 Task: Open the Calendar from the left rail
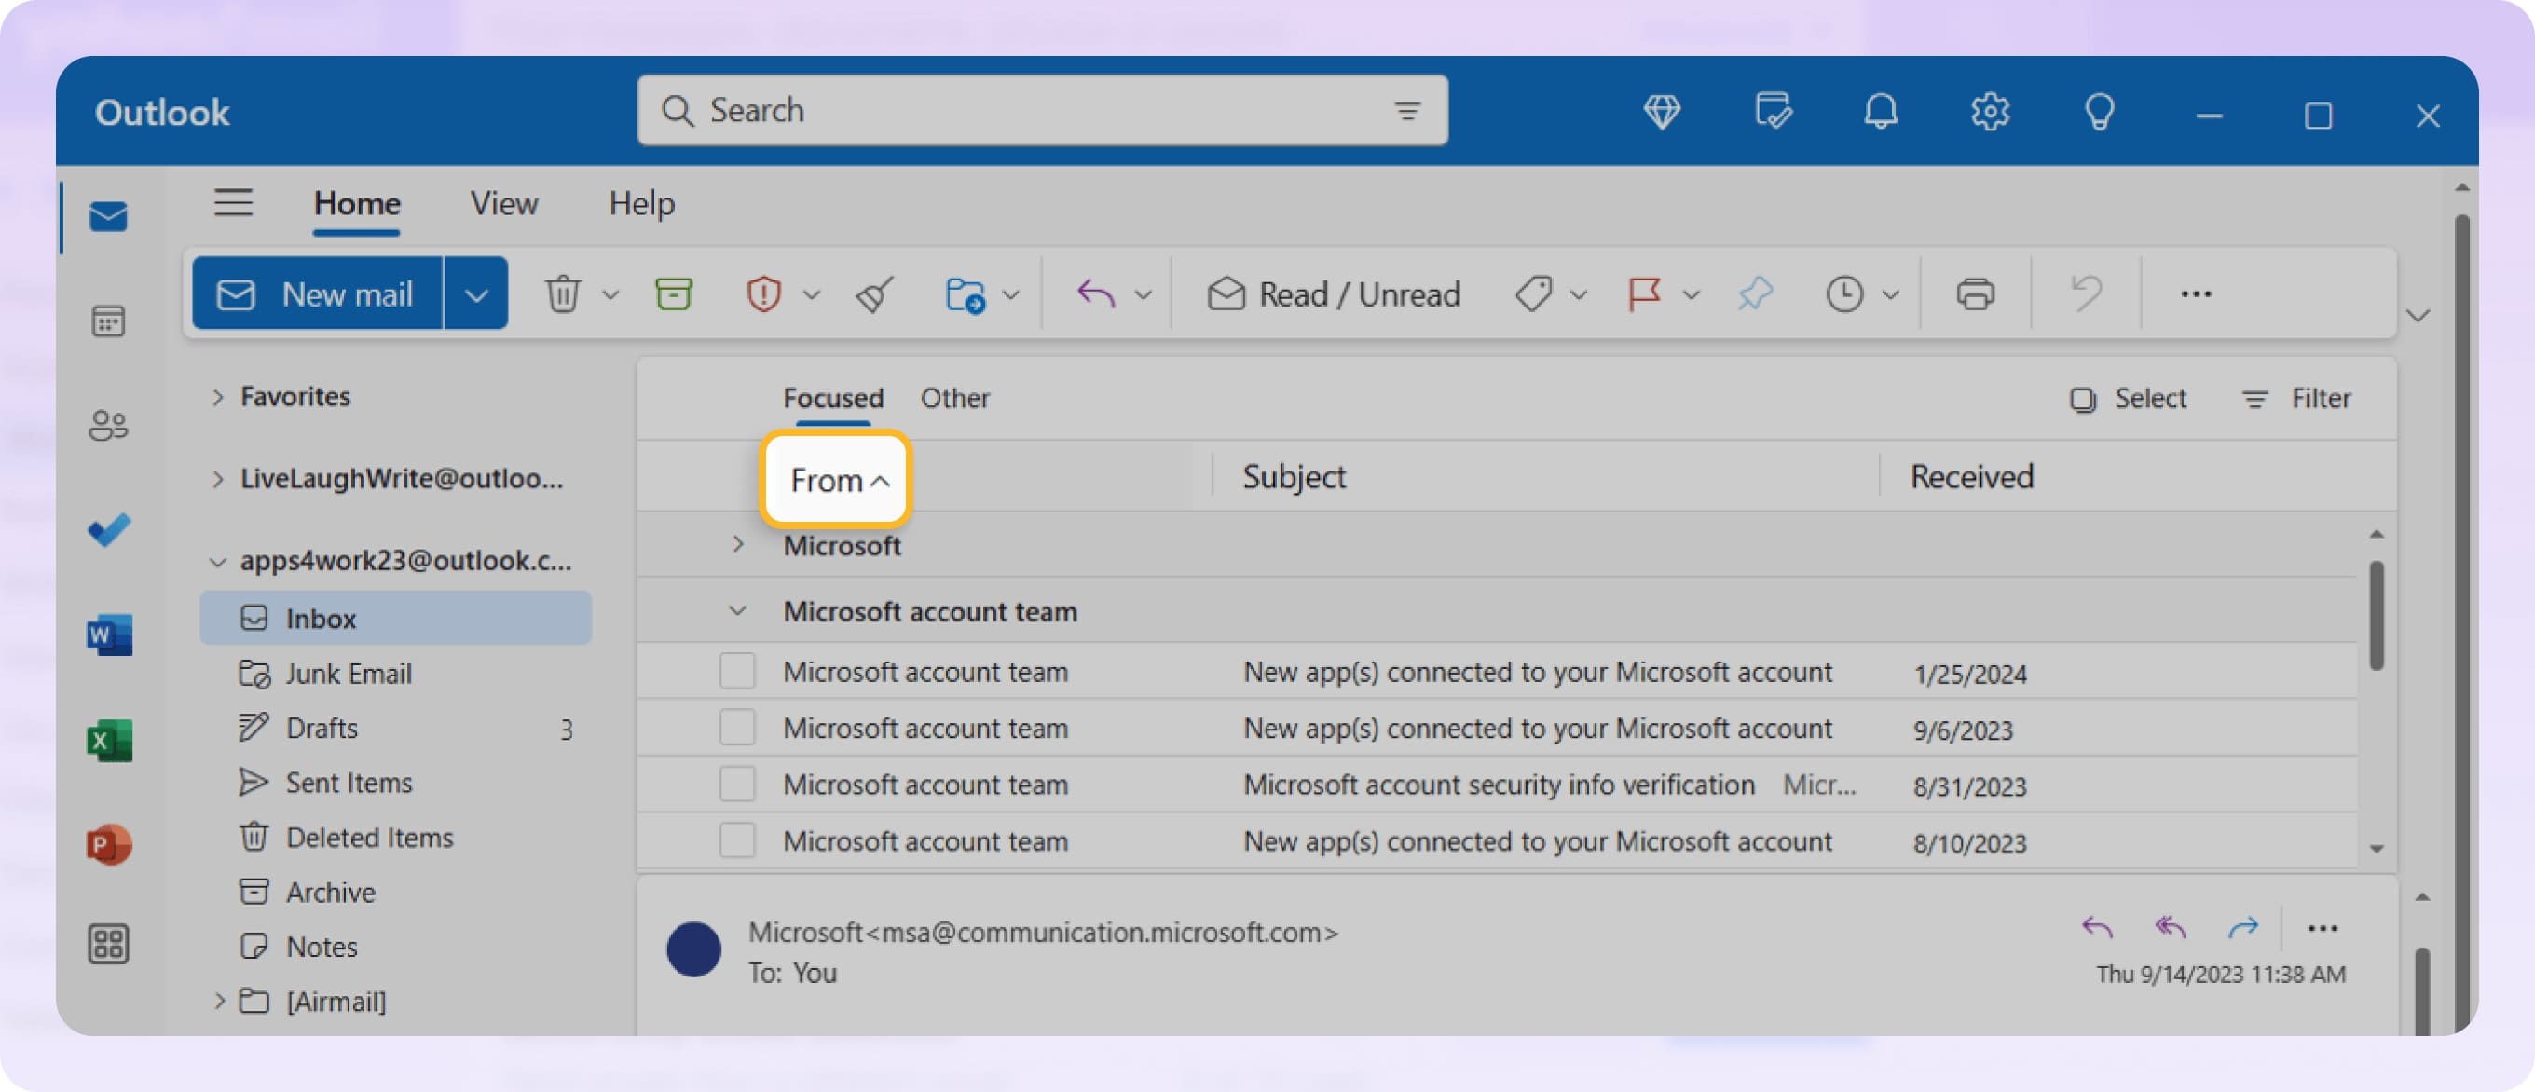click(x=108, y=321)
